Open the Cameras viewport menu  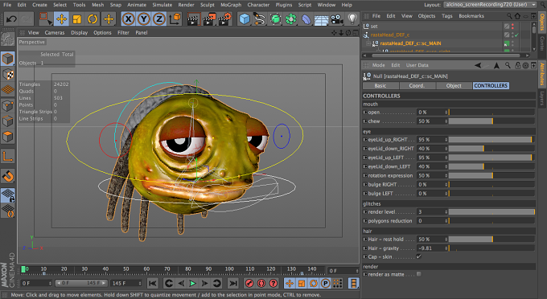[x=55, y=32]
